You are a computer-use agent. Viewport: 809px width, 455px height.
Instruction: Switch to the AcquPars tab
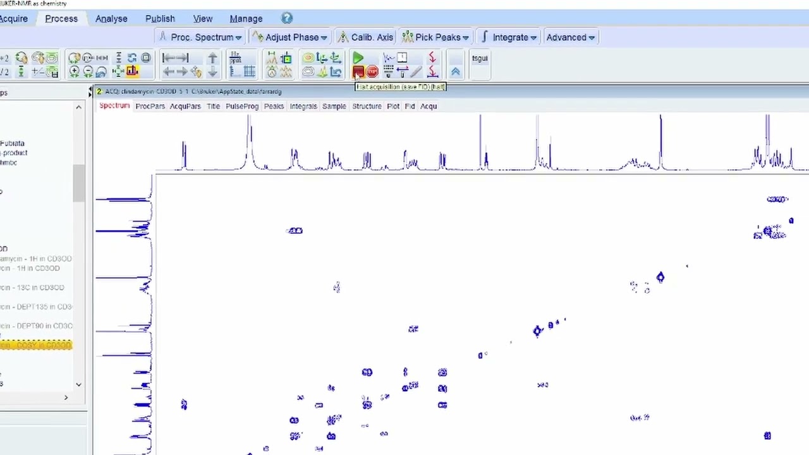pos(185,106)
